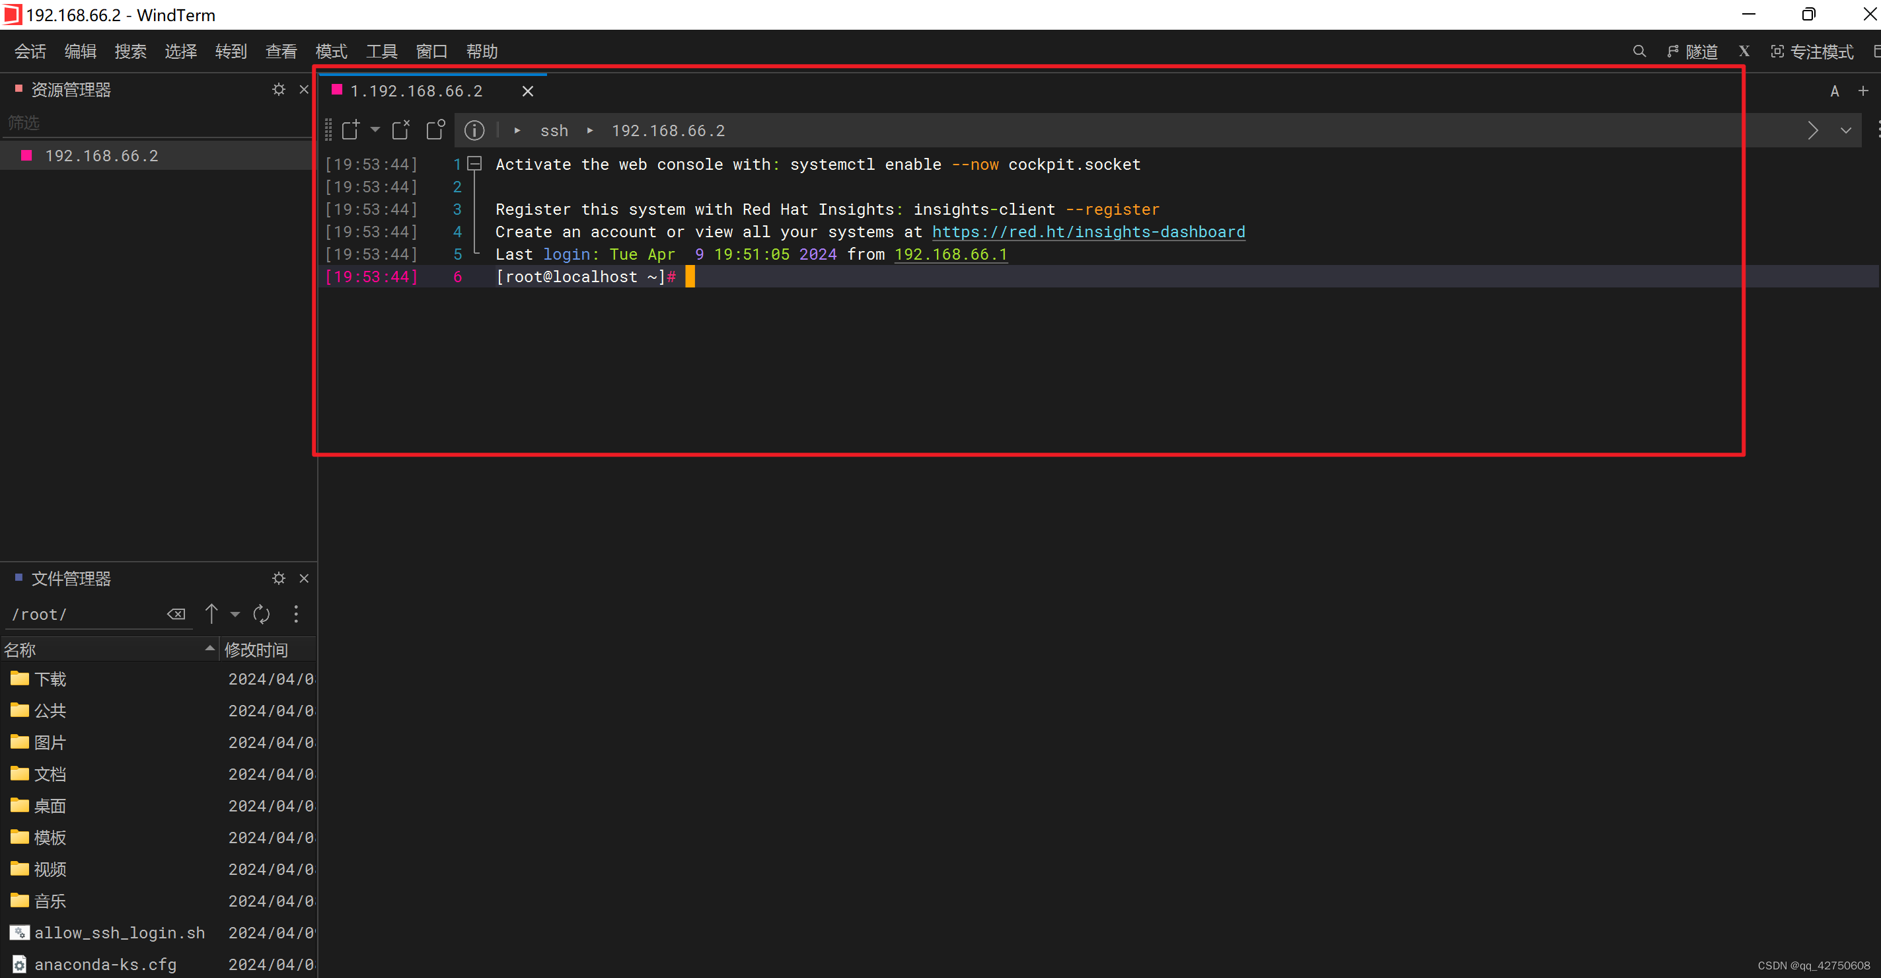Open the 模式 menu
Image resolution: width=1881 pixels, height=978 pixels.
332,51
